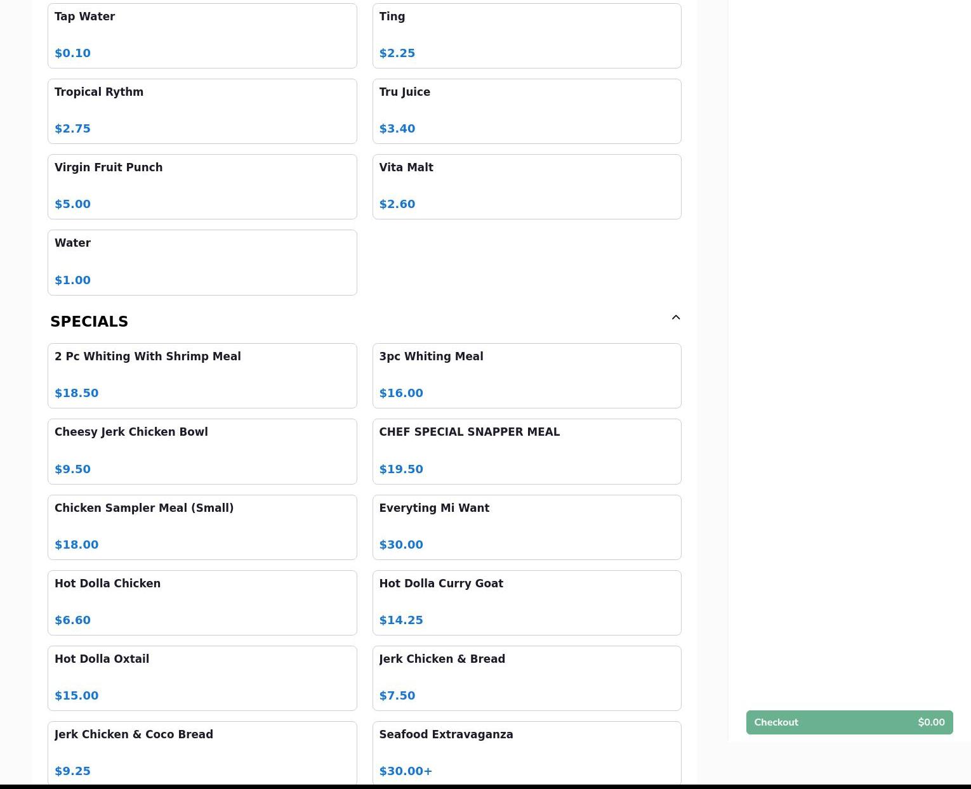971x789 pixels.
Task: Click the $6.60 Hot Dolla Chicken price
Action: pyautogui.click(x=73, y=620)
